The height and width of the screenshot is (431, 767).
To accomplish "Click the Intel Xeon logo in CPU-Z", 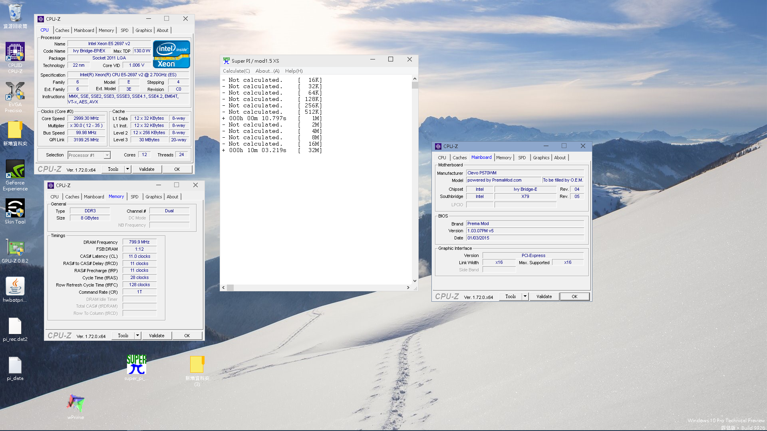I will pos(171,54).
